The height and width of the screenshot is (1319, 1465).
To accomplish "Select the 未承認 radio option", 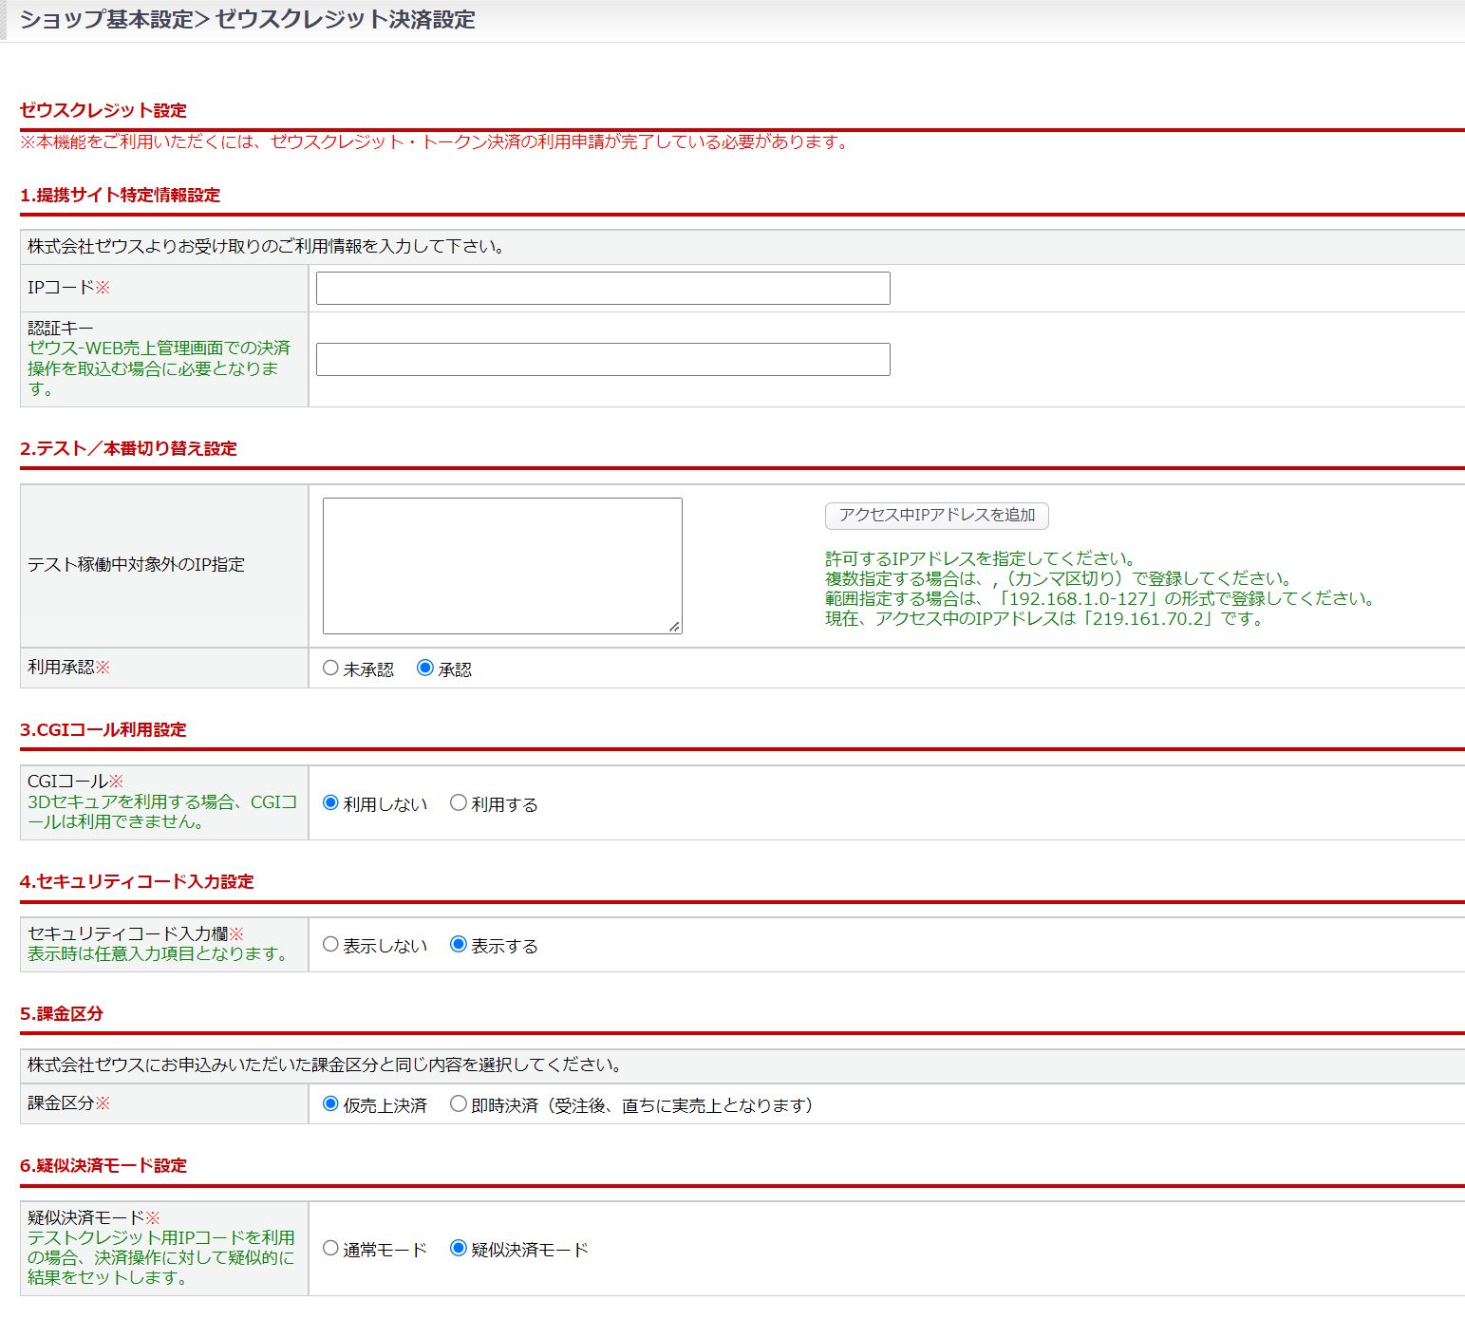I will 331,669.
